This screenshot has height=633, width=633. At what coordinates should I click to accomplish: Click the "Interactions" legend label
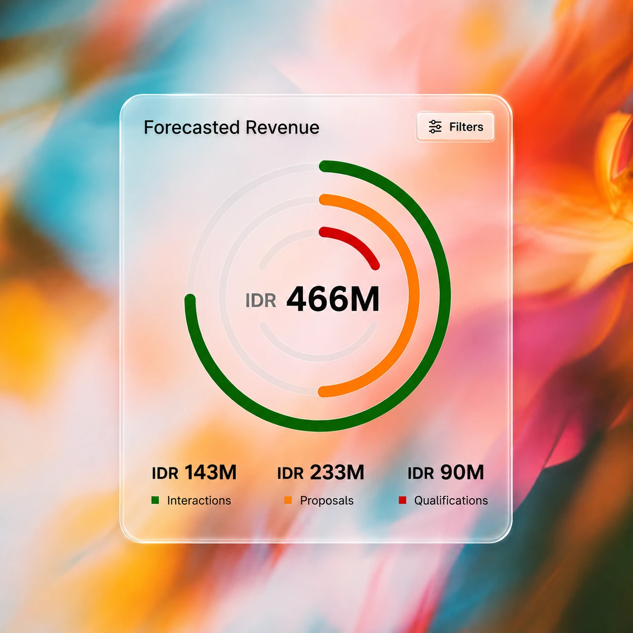tap(199, 500)
